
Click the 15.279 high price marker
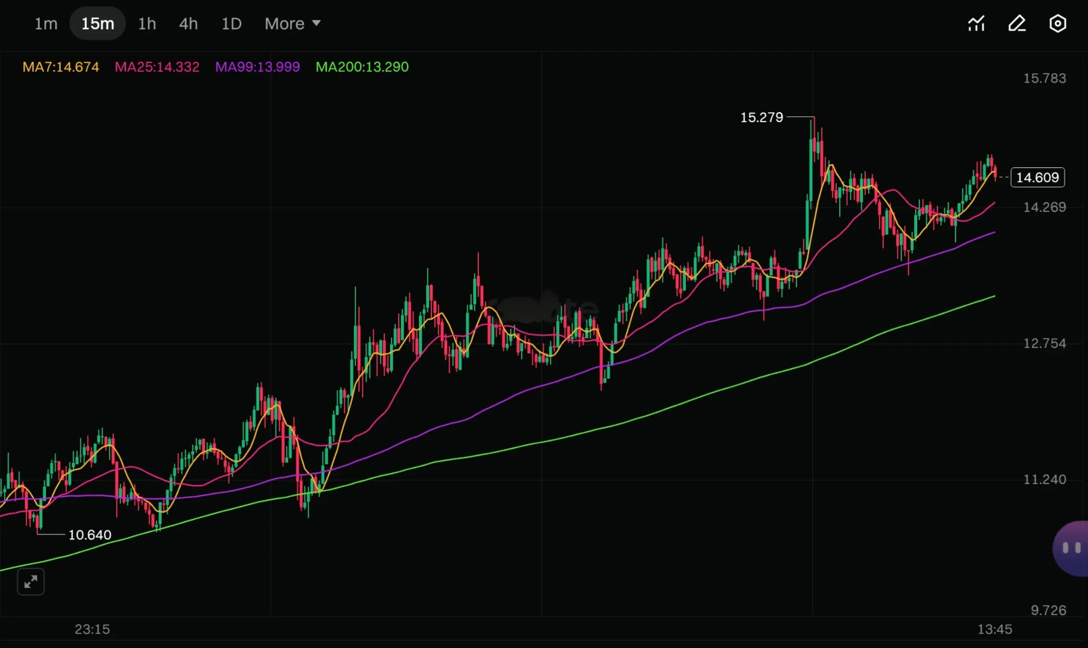click(x=762, y=117)
